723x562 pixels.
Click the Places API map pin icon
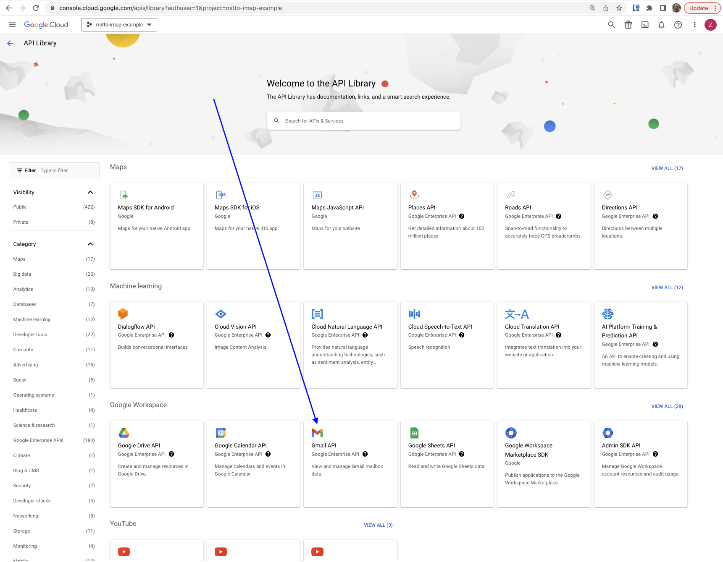click(x=414, y=195)
